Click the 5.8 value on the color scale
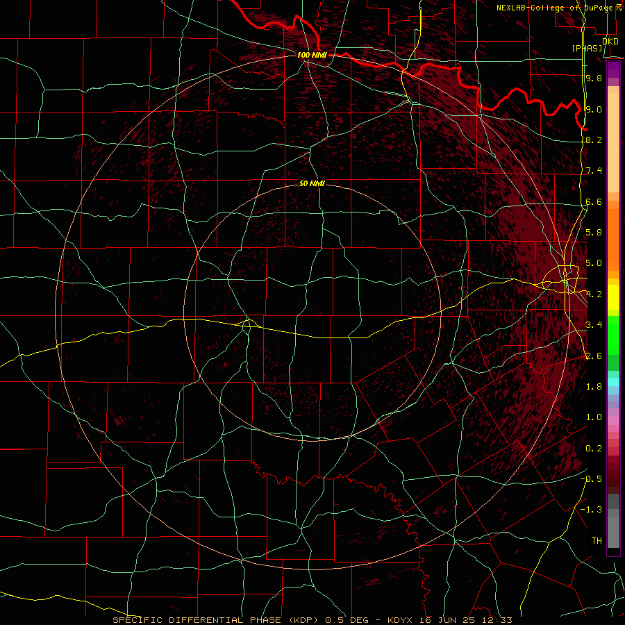The width and height of the screenshot is (625, 625). point(594,233)
